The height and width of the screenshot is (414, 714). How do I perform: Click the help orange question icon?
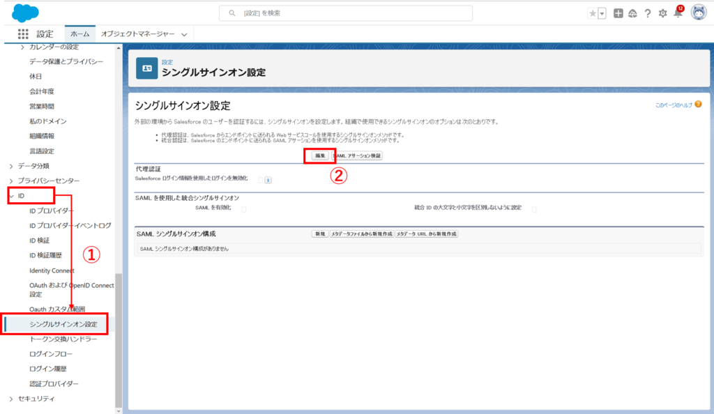click(x=698, y=104)
